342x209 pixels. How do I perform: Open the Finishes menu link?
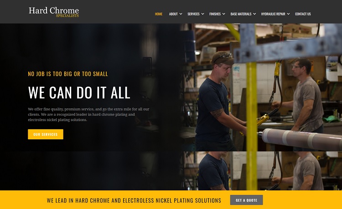point(215,14)
